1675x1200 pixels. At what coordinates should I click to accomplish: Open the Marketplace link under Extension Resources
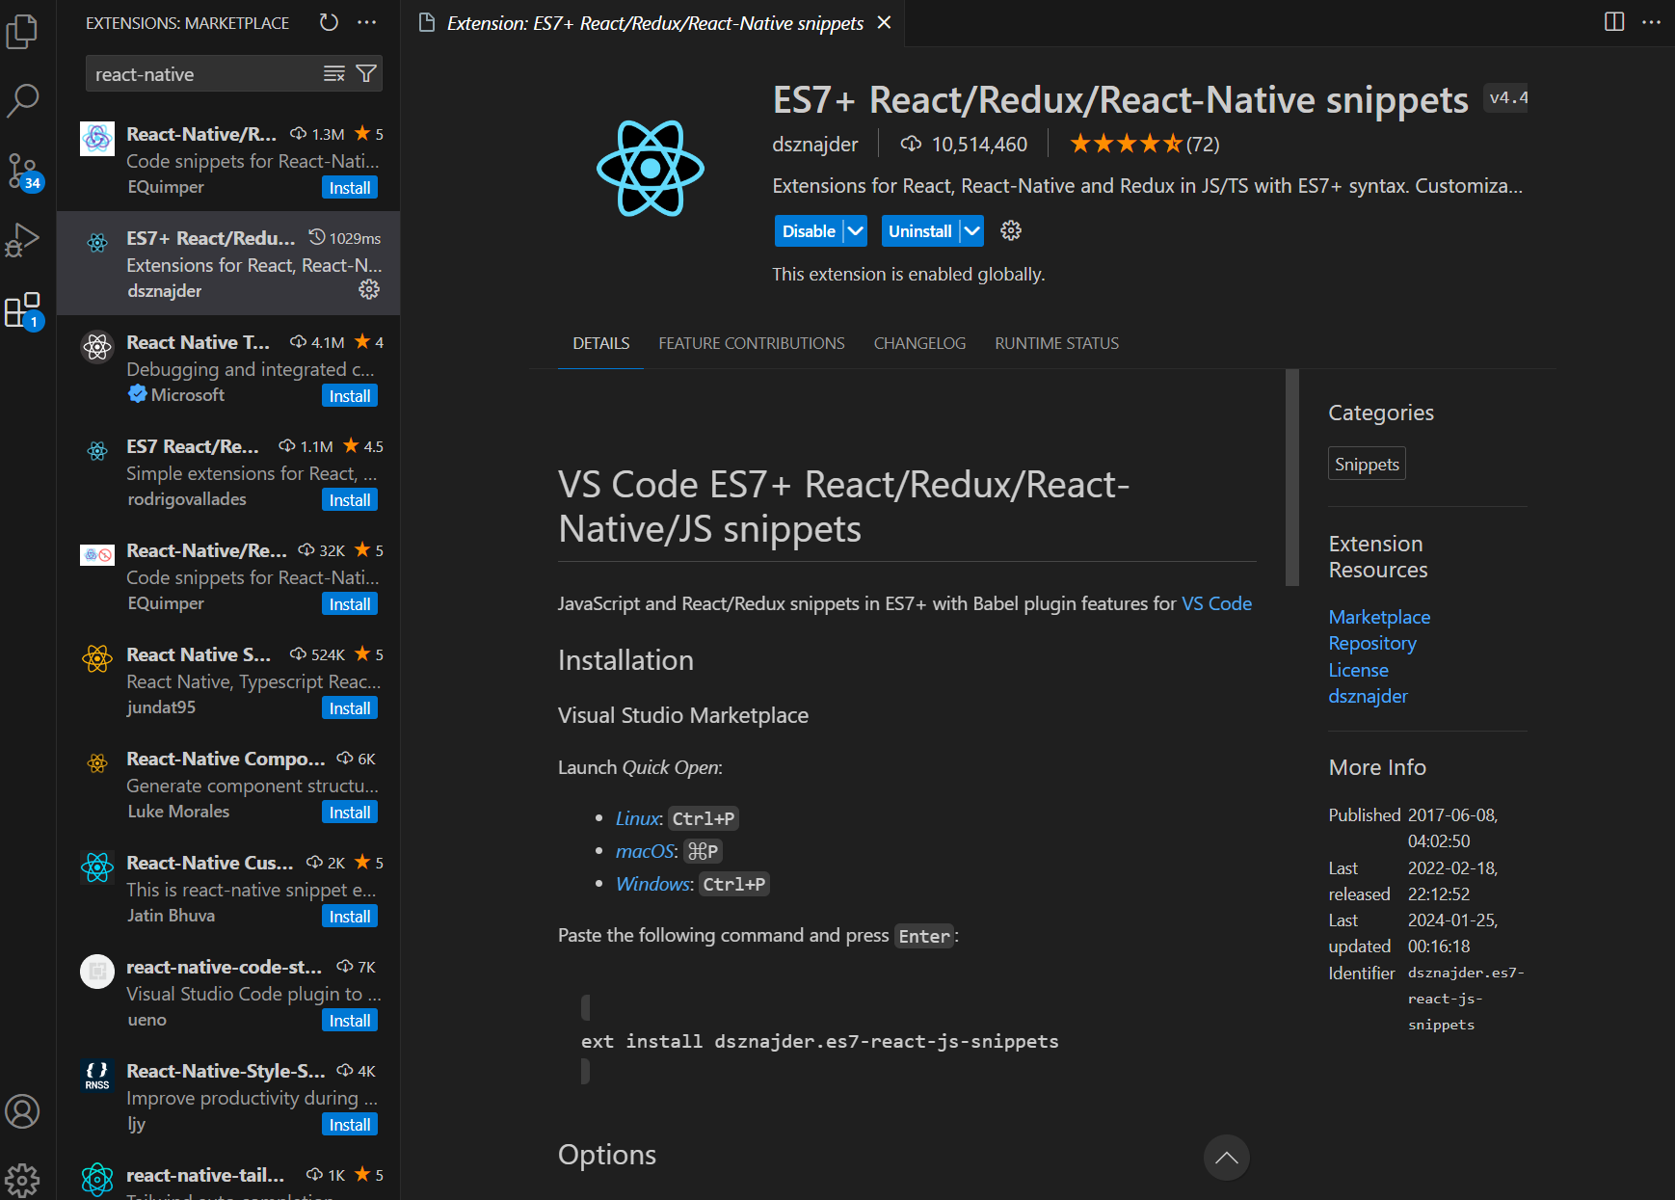point(1378,616)
